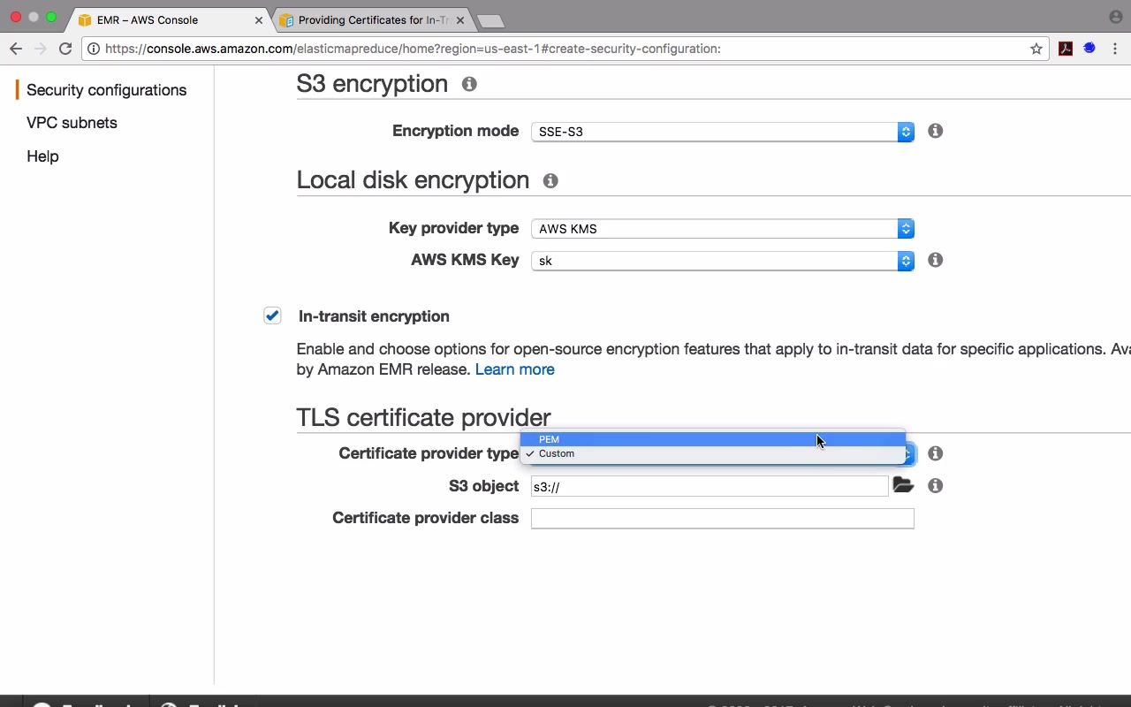Click the Local disk encryption info icon
The width and height of the screenshot is (1131, 707).
pos(550,180)
